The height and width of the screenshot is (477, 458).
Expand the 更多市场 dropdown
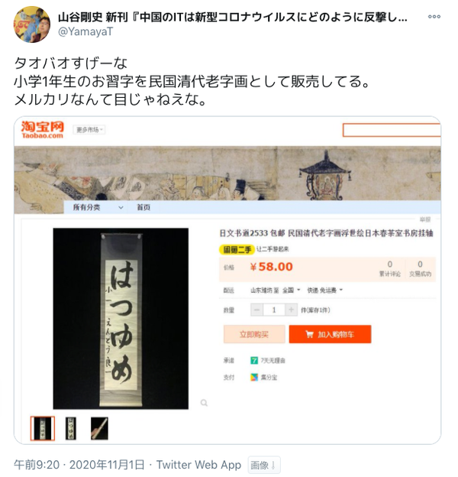coord(89,130)
